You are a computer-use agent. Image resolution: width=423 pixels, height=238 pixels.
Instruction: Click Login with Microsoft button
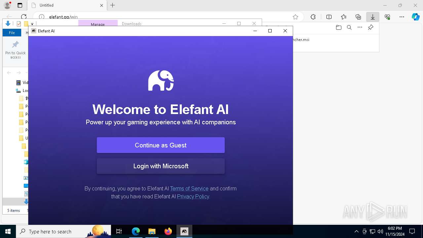(161, 166)
